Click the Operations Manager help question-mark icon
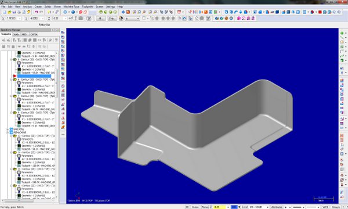The image size is (348, 209). pos(56,40)
